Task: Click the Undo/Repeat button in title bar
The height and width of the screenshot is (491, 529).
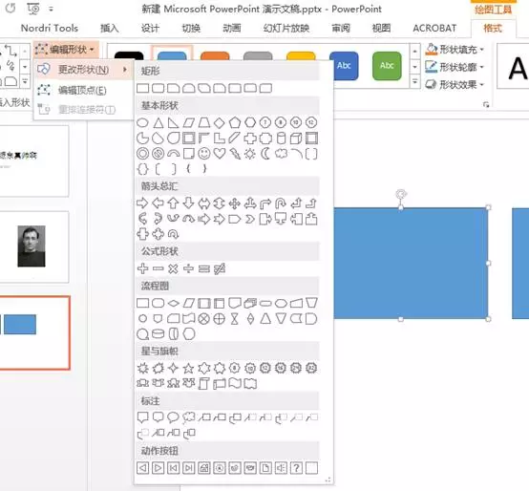Action: (11, 8)
